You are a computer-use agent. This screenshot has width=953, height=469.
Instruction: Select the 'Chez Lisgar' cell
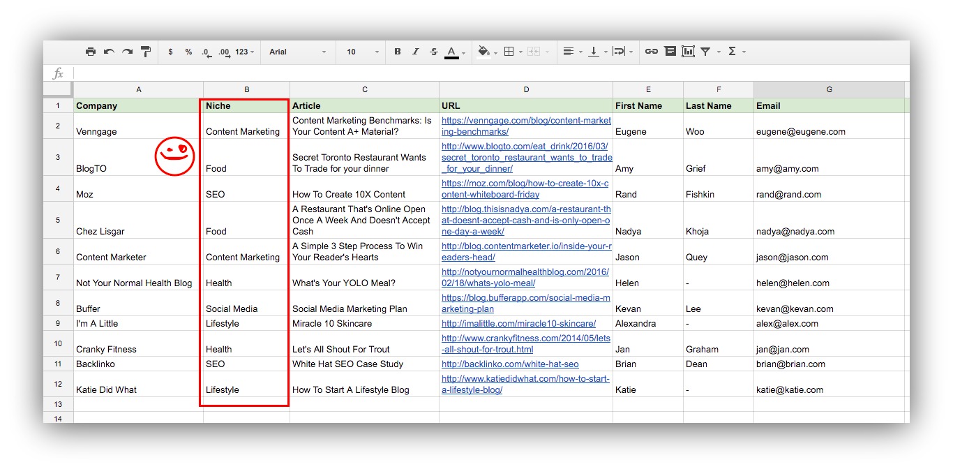[x=138, y=220]
